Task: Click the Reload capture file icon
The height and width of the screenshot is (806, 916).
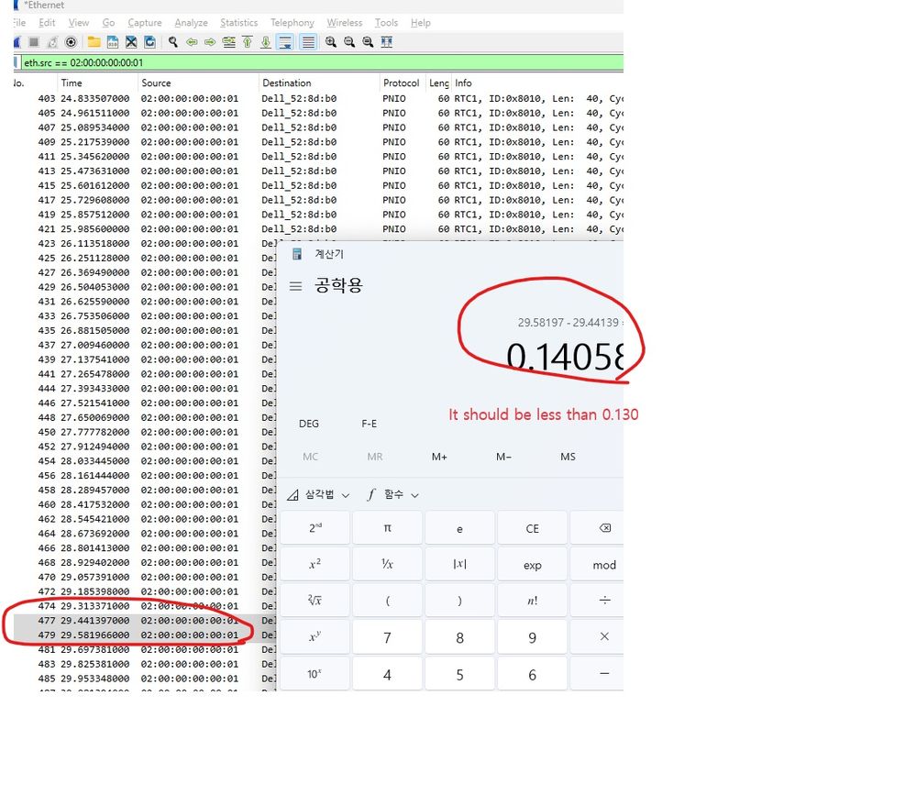Action: point(150,42)
